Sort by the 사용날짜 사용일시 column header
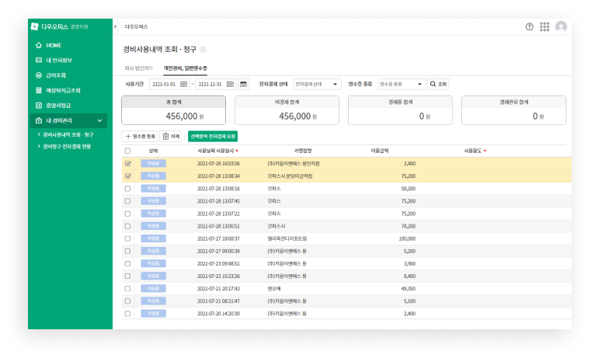Screen dimensions: 591x358 click(217, 151)
